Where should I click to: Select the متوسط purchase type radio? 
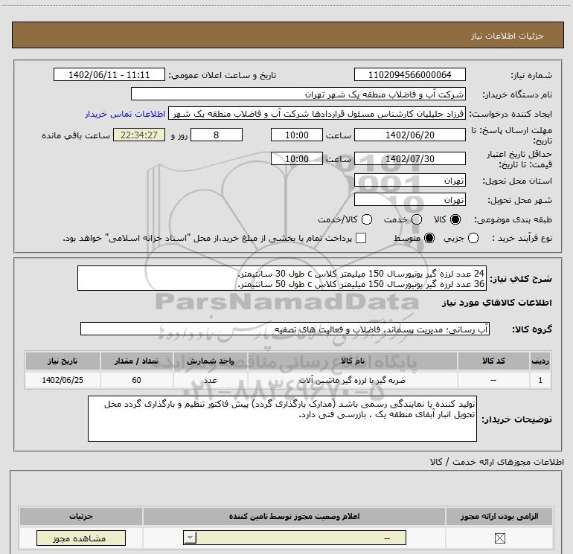(429, 238)
